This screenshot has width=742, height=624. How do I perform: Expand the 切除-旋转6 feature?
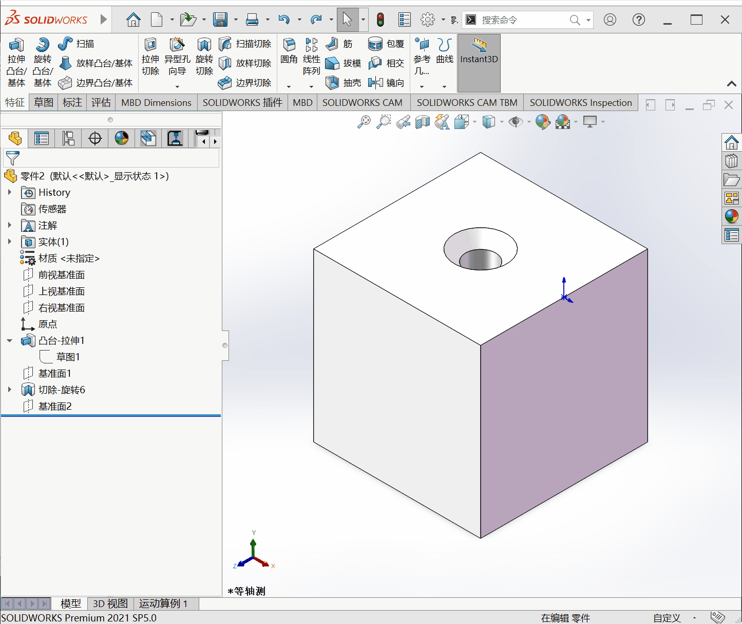tap(9, 390)
